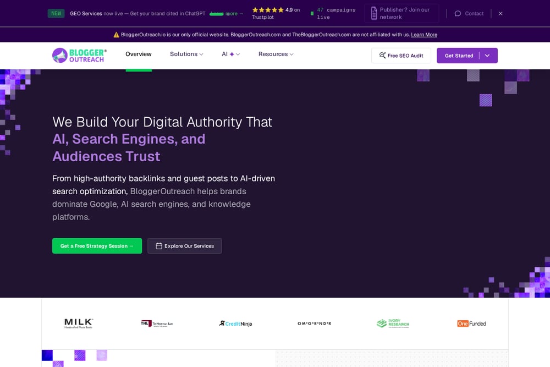Open the Overview tab
The width and height of the screenshot is (550, 367).
point(139,54)
